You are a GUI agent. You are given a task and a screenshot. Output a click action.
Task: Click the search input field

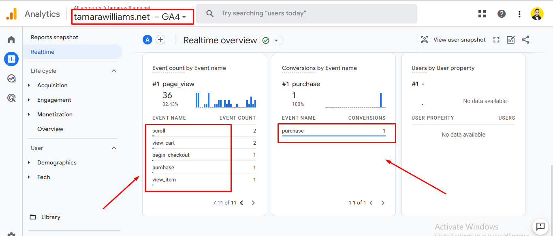pos(306,14)
